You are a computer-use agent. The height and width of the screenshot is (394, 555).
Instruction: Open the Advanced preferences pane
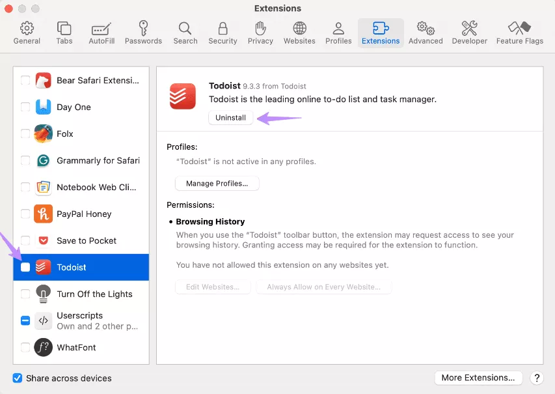tap(426, 33)
